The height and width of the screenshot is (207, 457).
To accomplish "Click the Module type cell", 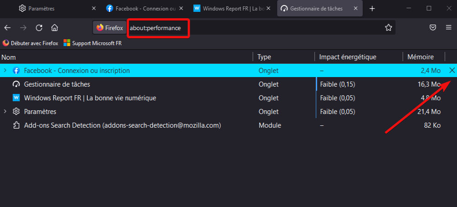I will click(x=270, y=125).
